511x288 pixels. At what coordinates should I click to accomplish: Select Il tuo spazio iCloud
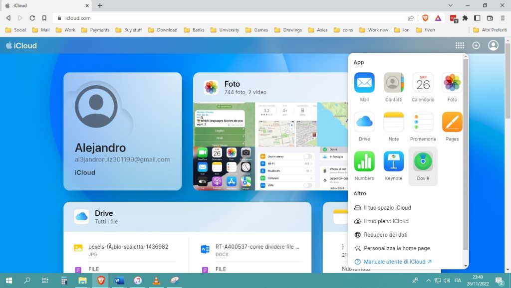click(387, 208)
